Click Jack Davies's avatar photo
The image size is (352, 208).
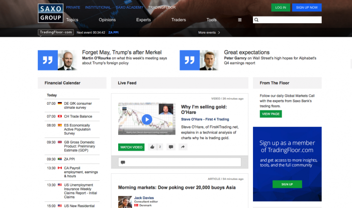tap(125, 202)
